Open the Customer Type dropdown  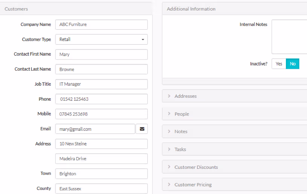101,39
